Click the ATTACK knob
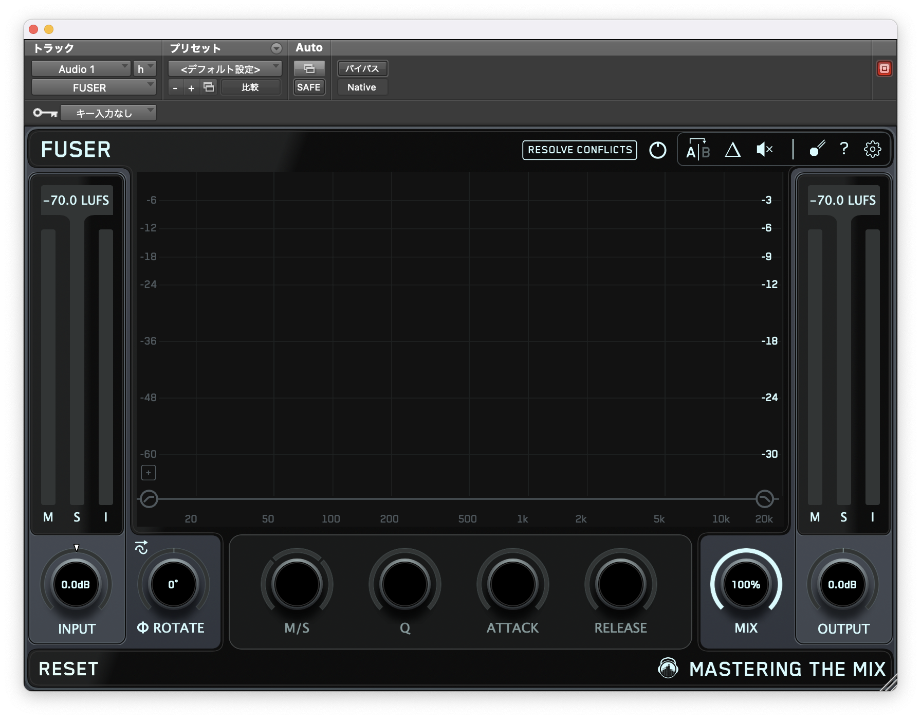Screen dimensions: 921x719 (x=513, y=584)
